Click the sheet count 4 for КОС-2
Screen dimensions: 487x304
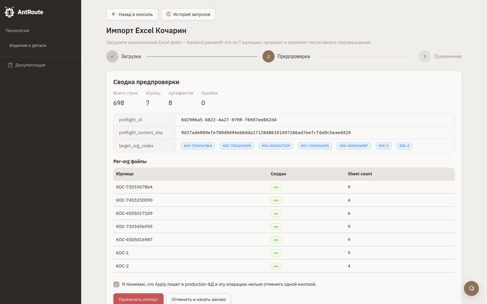(x=349, y=266)
